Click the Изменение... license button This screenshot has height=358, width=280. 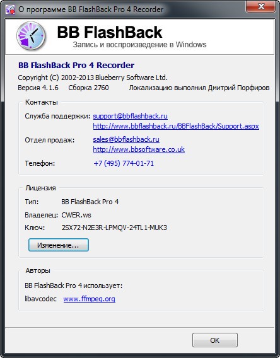(x=59, y=245)
